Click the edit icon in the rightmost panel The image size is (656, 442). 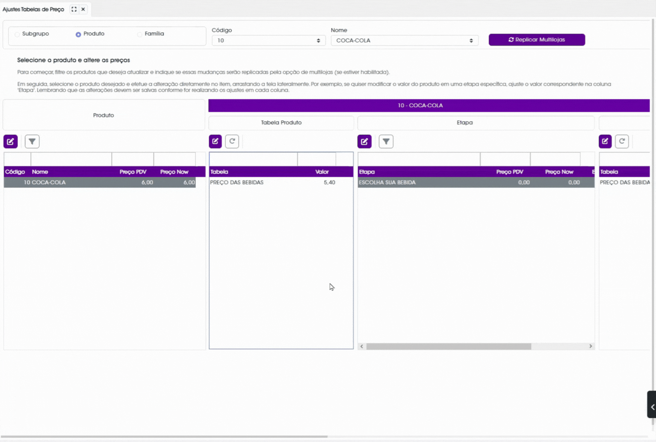click(x=605, y=141)
